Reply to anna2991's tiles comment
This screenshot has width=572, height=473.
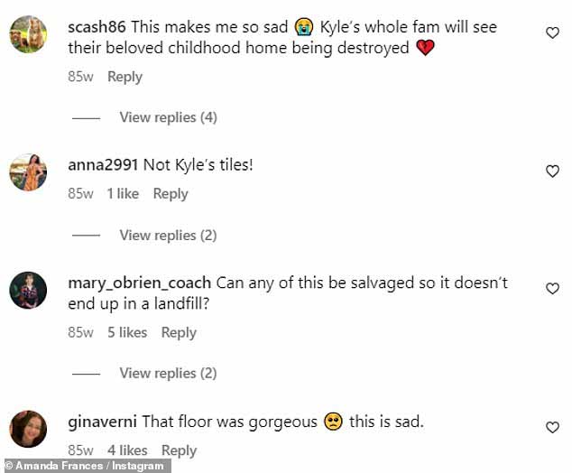[171, 194]
